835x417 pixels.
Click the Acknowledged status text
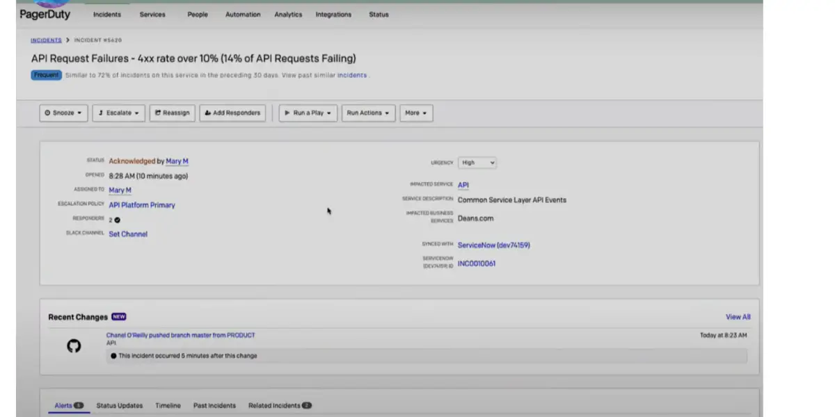(132, 161)
